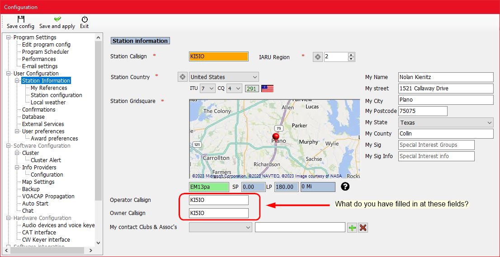Click the Operator Callsign field
Image resolution: width=500 pixels, height=257 pixels.
point(218,200)
